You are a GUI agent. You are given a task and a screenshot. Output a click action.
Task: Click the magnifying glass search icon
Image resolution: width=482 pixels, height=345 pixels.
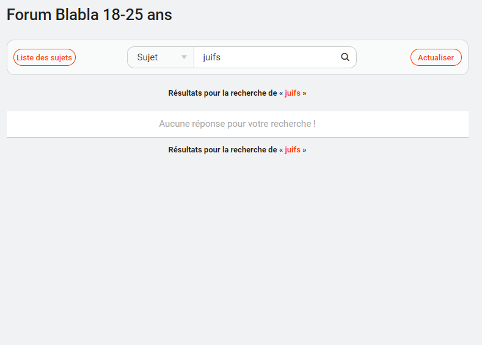tap(345, 57)
